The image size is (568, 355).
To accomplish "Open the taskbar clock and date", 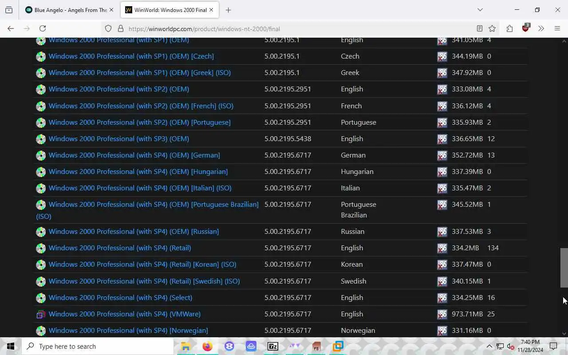I will (530, 346).
